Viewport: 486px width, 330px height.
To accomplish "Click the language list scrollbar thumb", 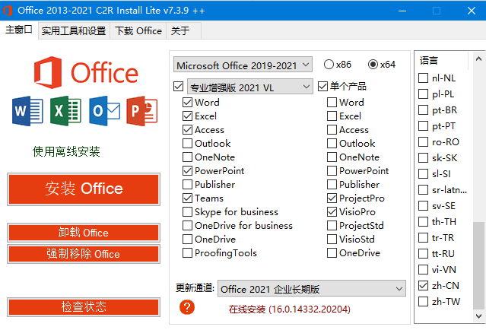I will click(x=478, y=265).
